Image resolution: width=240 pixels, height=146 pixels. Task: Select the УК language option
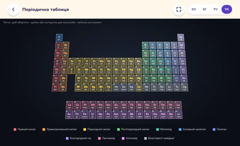pyautogui.click(x=227, y=9)
